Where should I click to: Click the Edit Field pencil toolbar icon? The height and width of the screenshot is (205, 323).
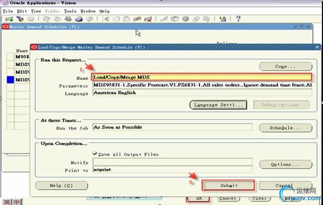point(164,19)
